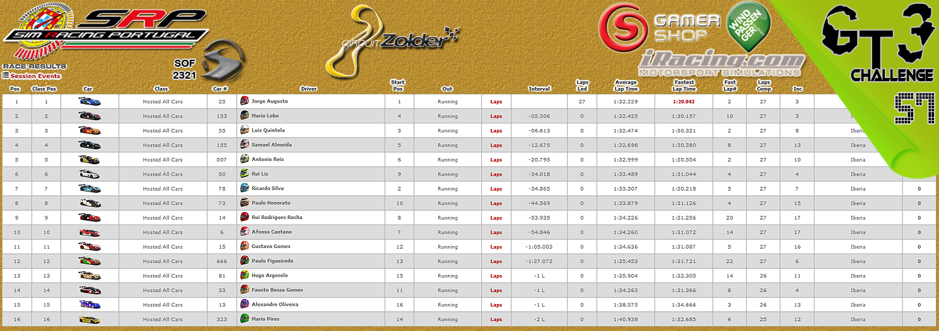This screenshot has height=331, width=939.
Task: Click the interval value -2 L
Action: pos(539,320)
